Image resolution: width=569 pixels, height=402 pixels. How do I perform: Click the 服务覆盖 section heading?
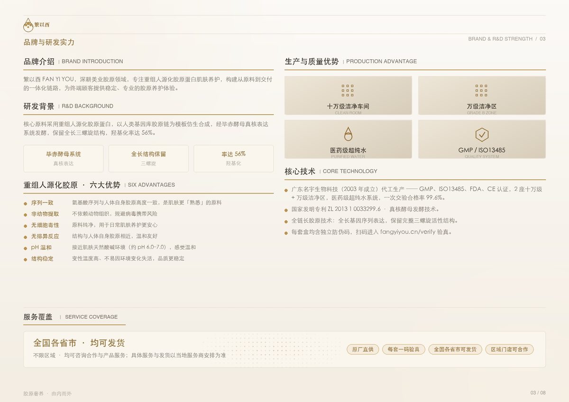coord(38,317)
